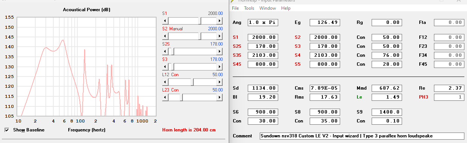The width and height of the screenshot is (467, 143).
Task: Open the Tools menu
Action: pos(249,8)
